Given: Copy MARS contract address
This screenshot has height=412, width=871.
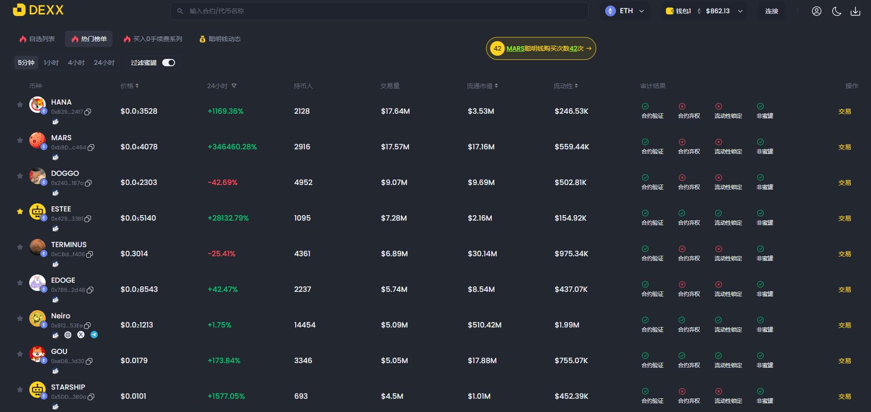Looking at the screenshot, I should click(x=91, y=148).
